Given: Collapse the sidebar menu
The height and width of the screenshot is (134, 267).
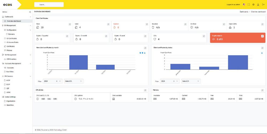Looking at the screenshot, I should tap(30, 12).
